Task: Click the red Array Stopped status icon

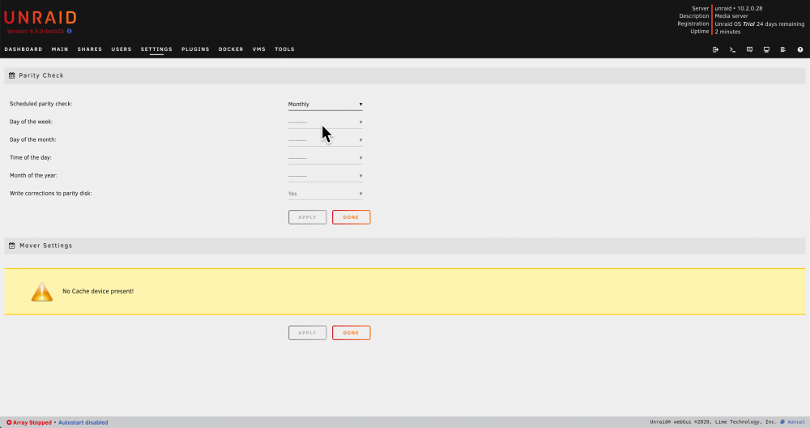Action: point(9,422)
